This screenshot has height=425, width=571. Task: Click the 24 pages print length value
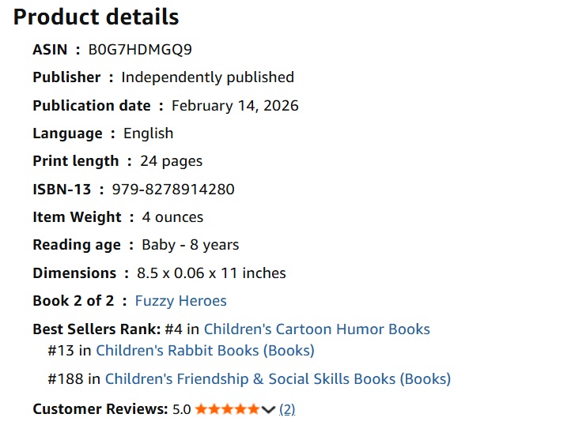(x=171, y=161)
